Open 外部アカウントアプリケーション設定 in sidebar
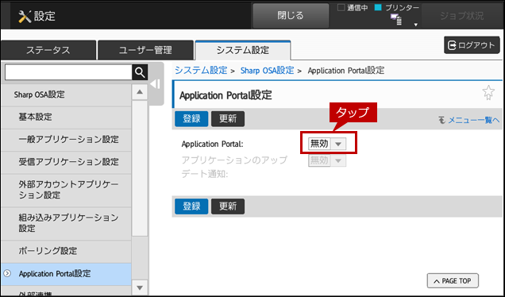Image resolution: width=505 pixels, height=297 pixels. point(66,190)
